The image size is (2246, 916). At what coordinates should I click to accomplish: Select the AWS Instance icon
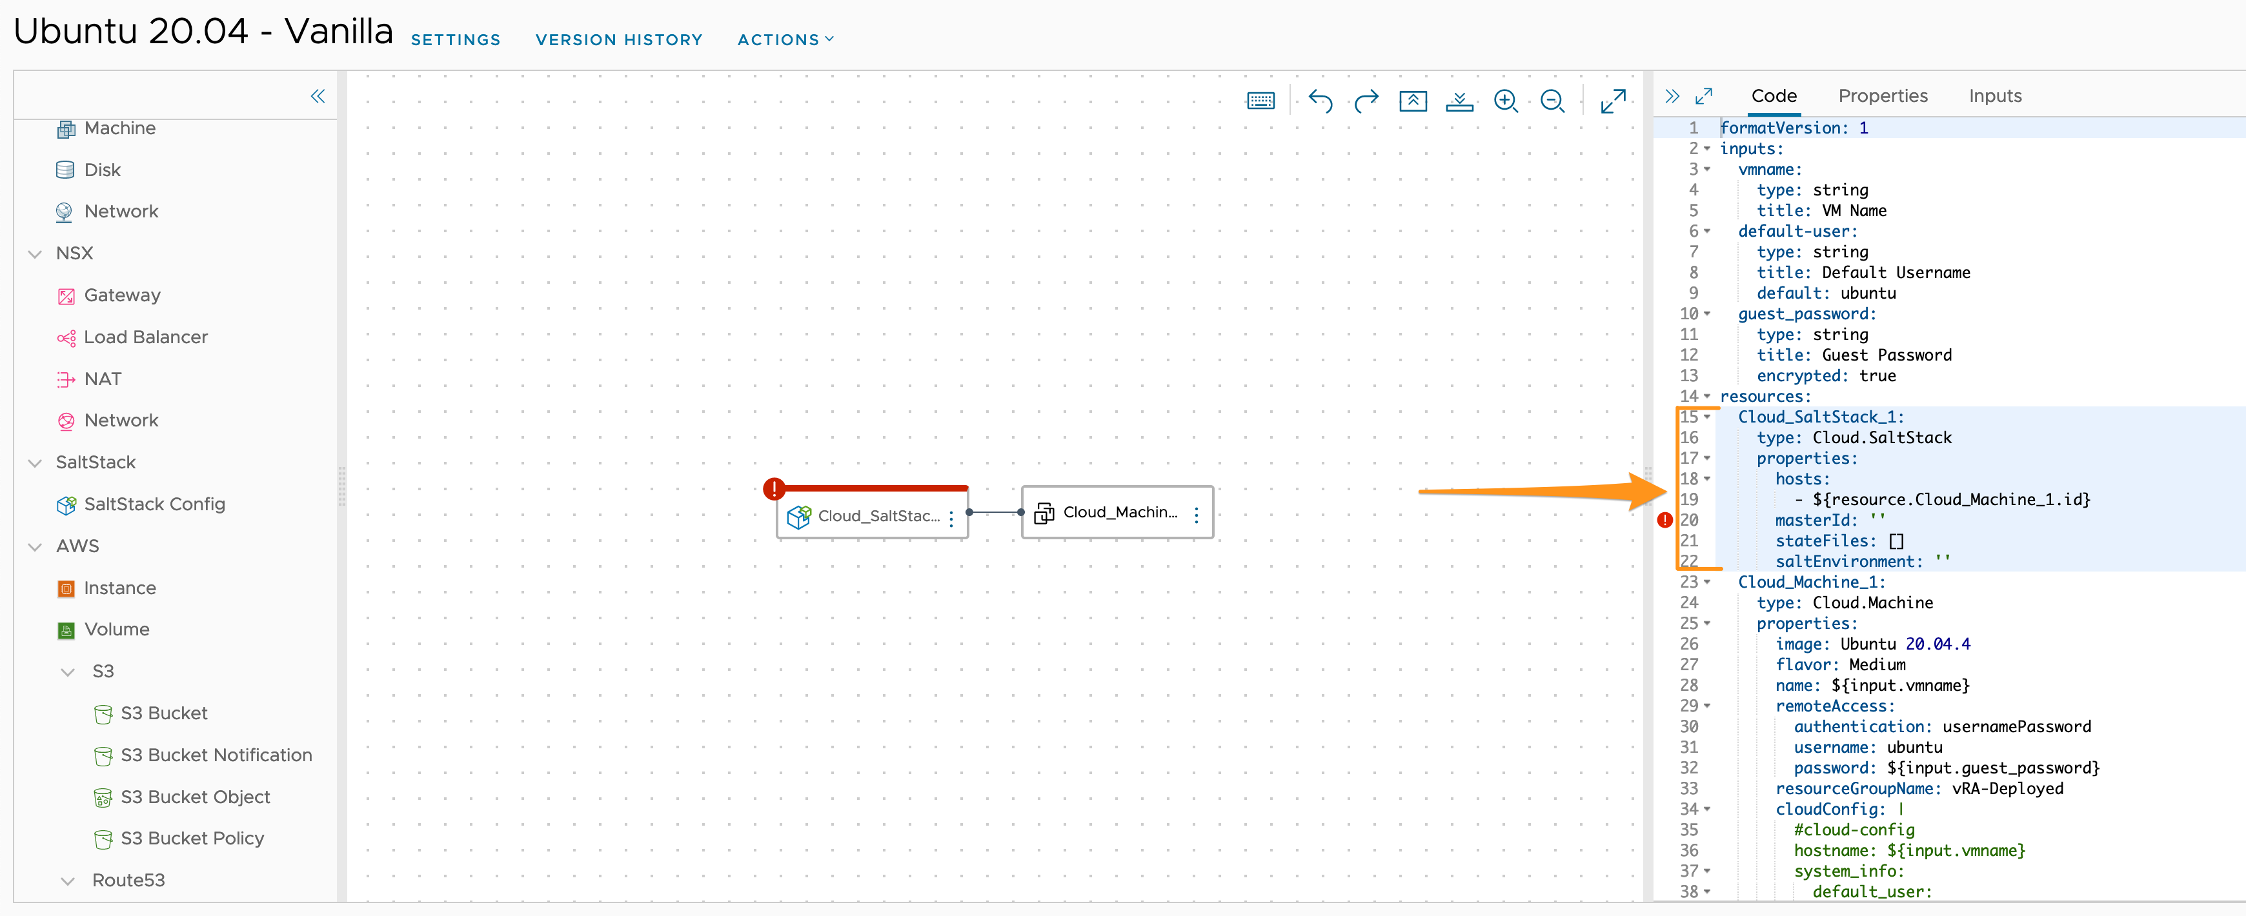pyautogui.click(x=65, y=588)
